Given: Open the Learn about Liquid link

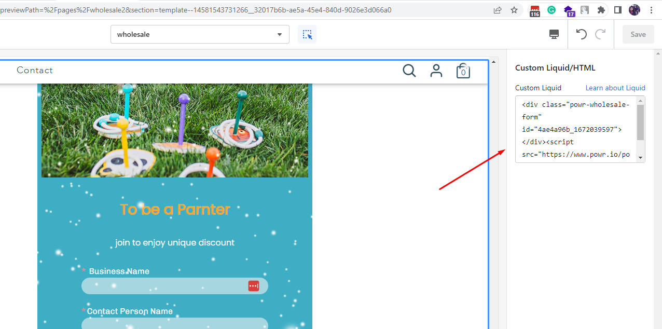Looking at the screenshot, I should (615, 88).
